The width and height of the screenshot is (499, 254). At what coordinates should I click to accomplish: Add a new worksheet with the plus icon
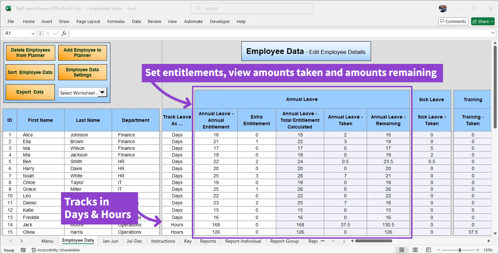333,241
